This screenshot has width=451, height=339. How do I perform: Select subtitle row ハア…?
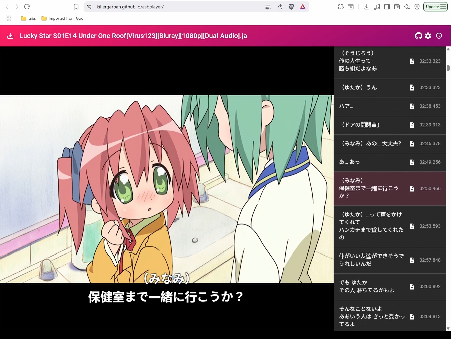390,106
